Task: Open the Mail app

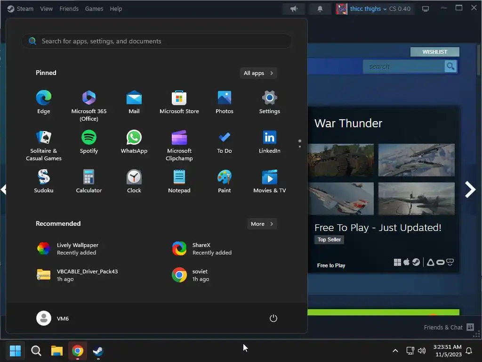Action: (x=134, y=102)
